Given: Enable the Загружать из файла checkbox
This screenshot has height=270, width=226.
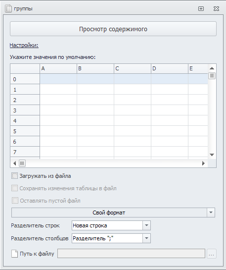Looking at the screenshot, I should point(14,176).
